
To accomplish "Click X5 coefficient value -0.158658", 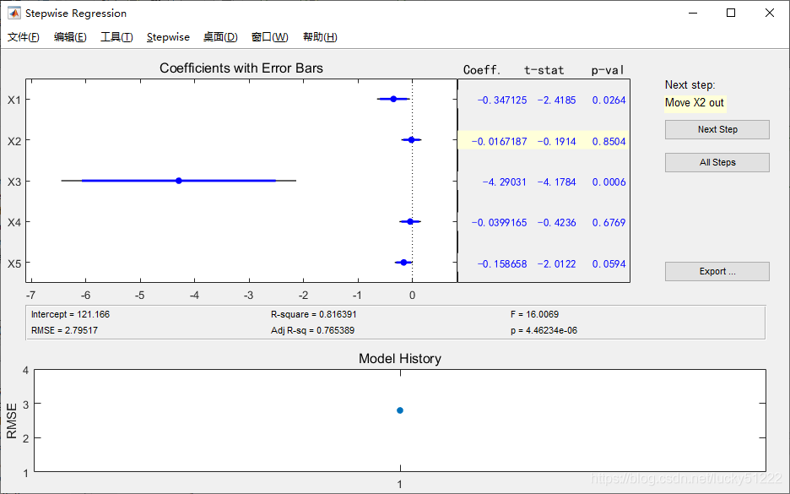I will click(x=502, y=264).
